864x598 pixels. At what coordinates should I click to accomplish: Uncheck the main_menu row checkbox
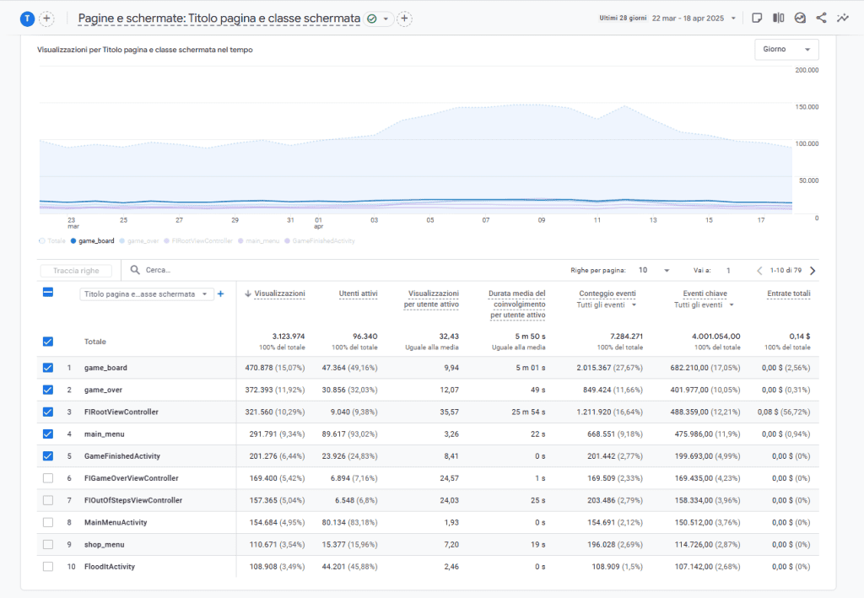48,434
